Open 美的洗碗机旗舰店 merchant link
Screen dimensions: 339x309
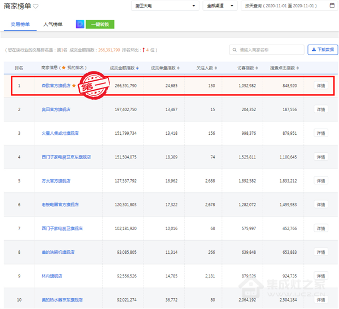(58, 252)
